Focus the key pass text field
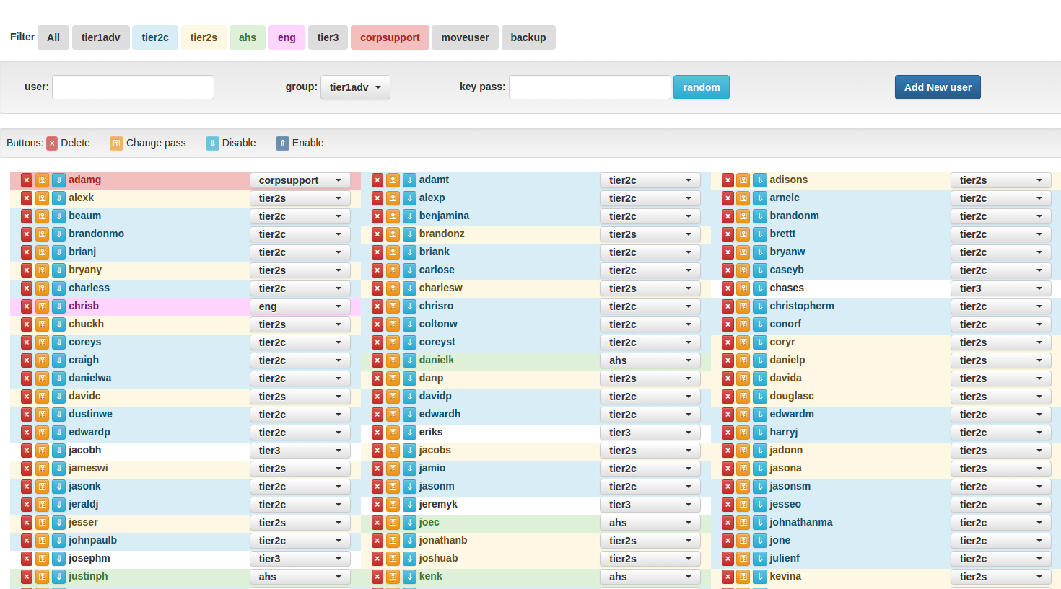The height and width of the screenshot is (589, 1061). coord(590,87)
